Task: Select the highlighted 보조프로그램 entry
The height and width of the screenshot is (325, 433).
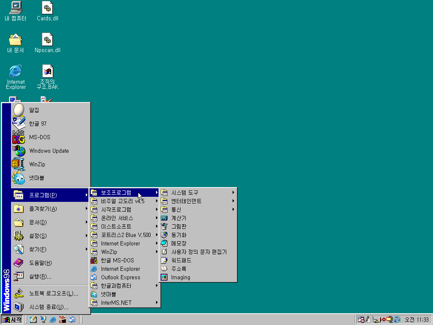Action: tap(124, 193)
